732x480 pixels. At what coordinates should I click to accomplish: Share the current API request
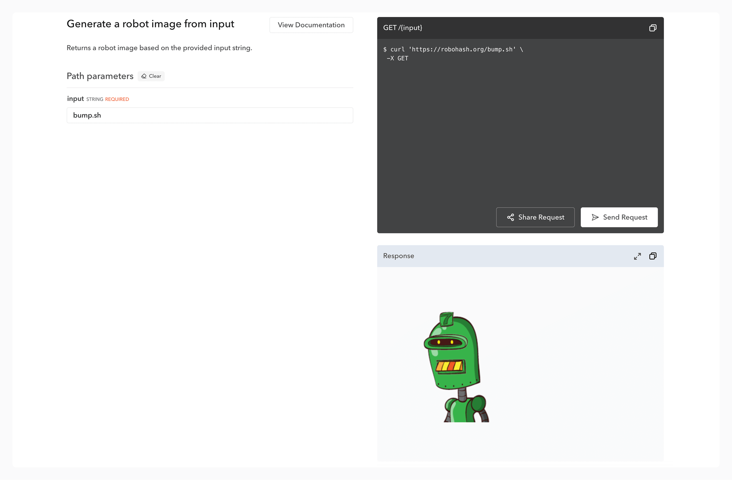(x=535, y=217)
